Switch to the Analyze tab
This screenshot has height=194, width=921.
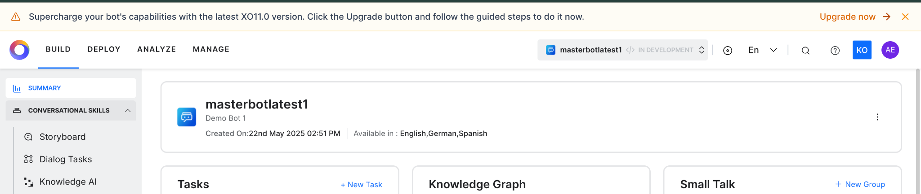pyautogui.click(x=156, y=49)
